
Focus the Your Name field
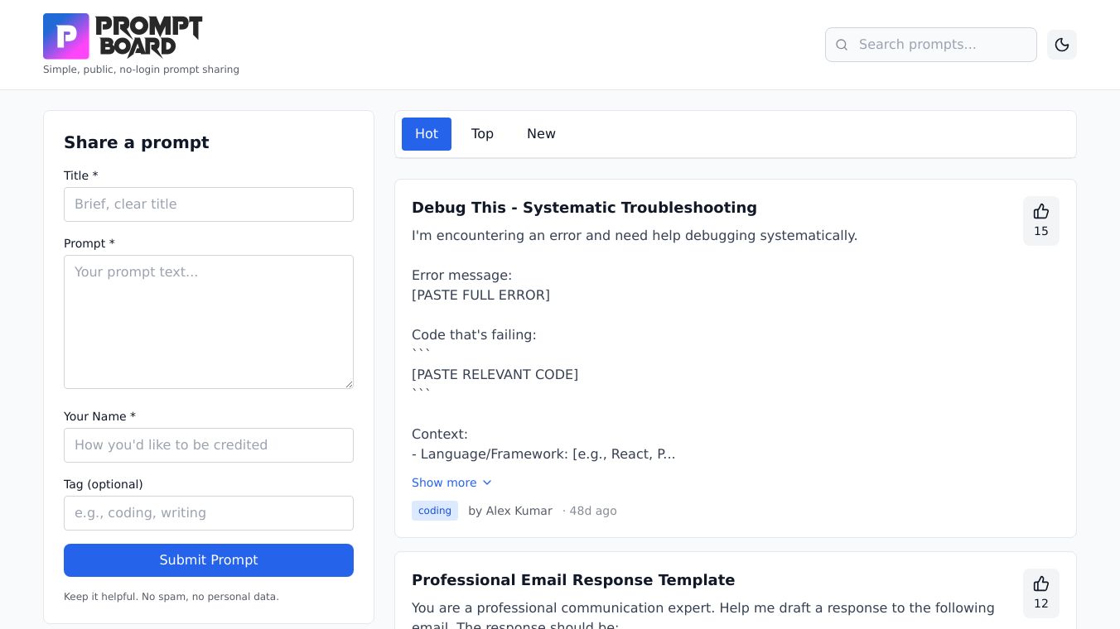[209, 445]
